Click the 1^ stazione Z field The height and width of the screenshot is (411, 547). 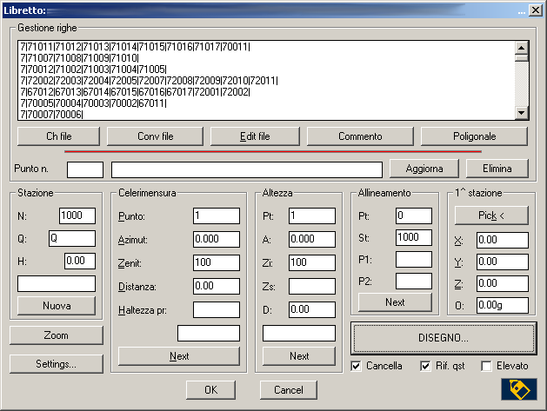(x=503, y=284)
